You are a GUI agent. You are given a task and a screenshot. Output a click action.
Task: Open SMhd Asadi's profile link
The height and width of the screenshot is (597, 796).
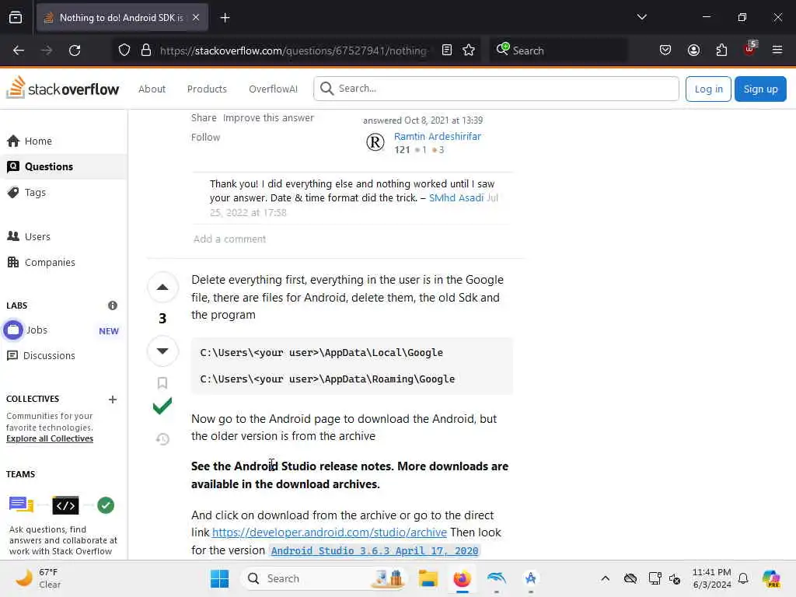[456, 198]
